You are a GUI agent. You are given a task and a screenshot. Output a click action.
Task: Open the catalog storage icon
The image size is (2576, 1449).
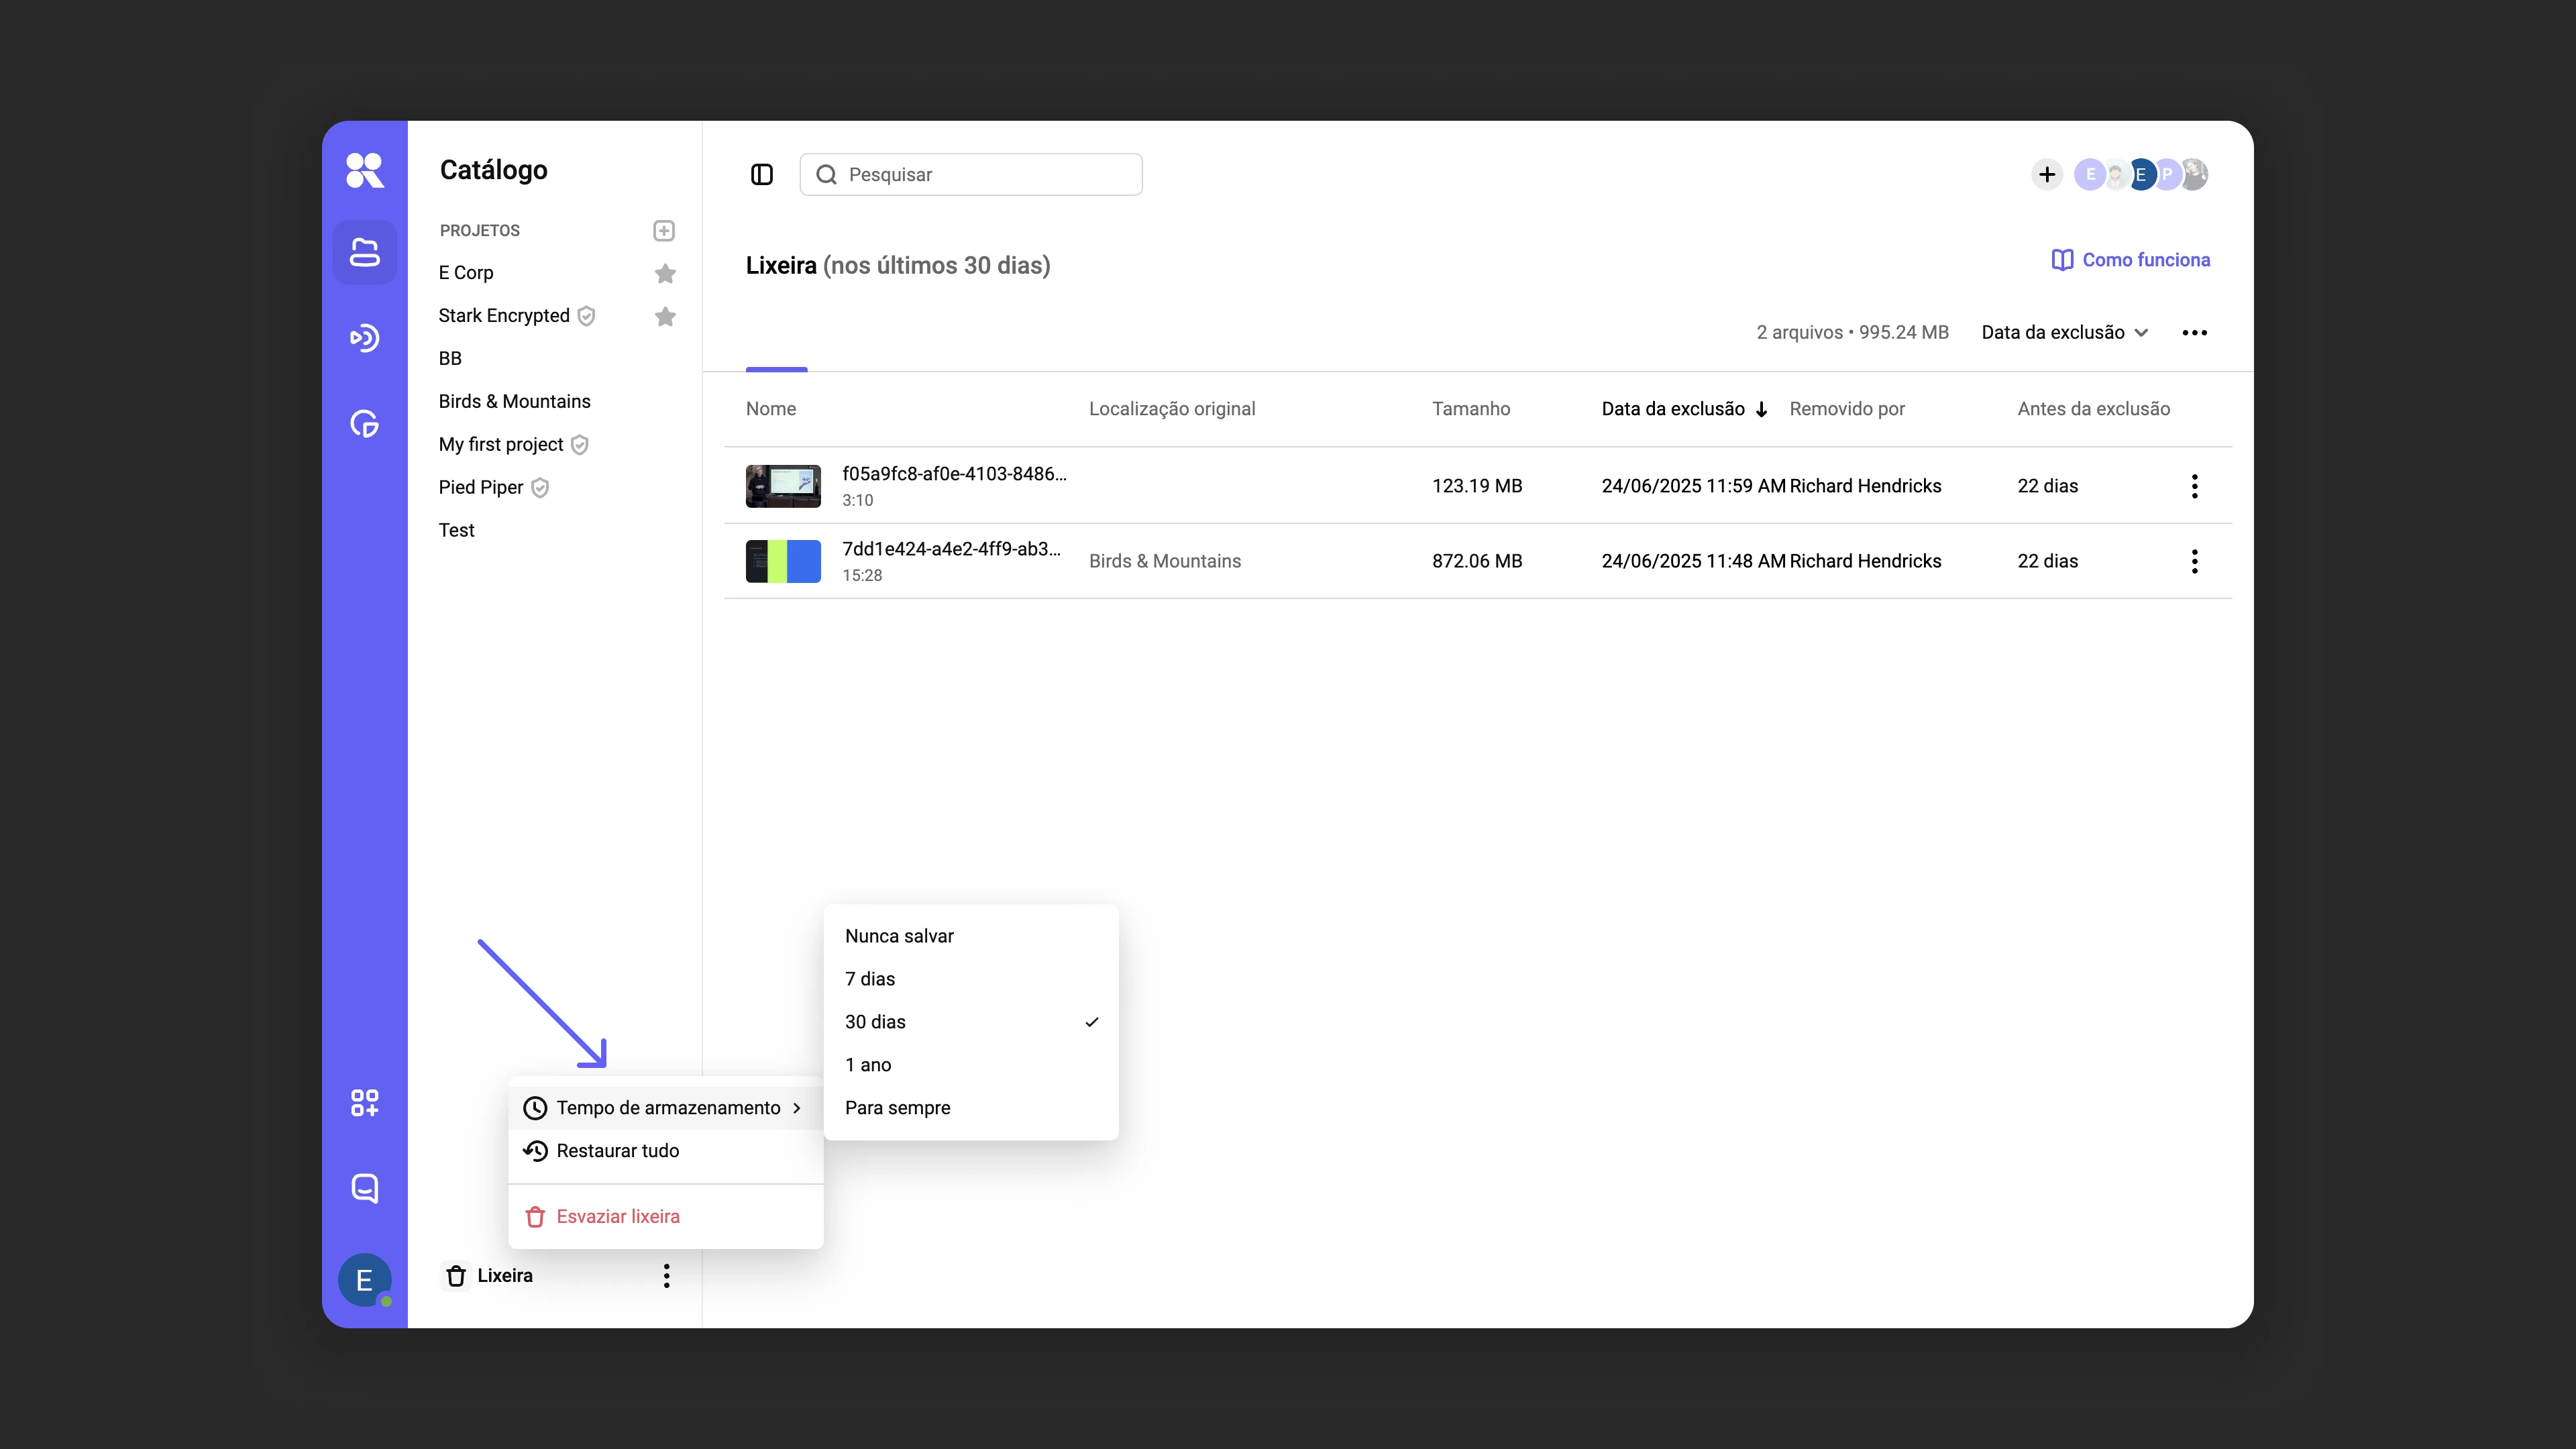point(364,252)
